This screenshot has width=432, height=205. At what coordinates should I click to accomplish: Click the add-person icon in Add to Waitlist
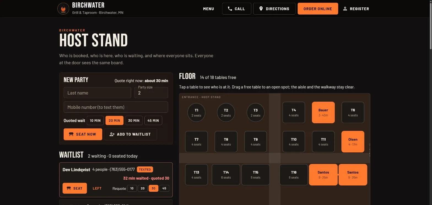coord(112,134)
